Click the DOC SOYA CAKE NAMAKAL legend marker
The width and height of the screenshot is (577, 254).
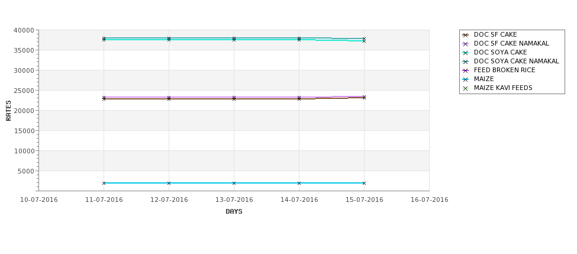[x=465, y=62]
